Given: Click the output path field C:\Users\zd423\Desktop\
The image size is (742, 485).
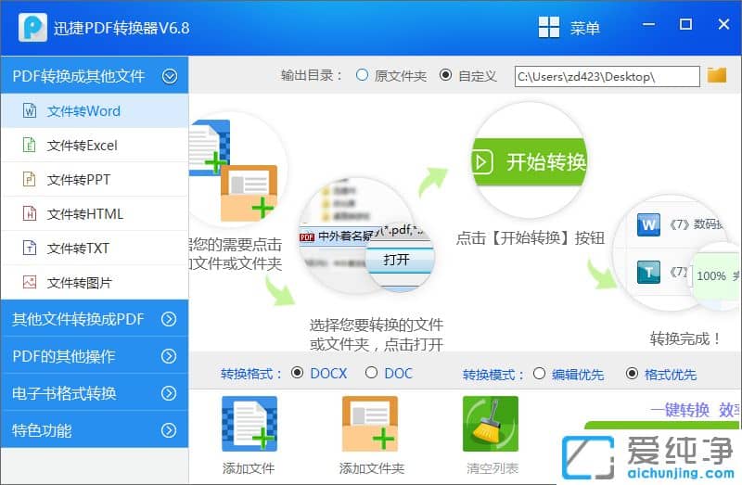Looking at the screenshot, I should [608, 76].
